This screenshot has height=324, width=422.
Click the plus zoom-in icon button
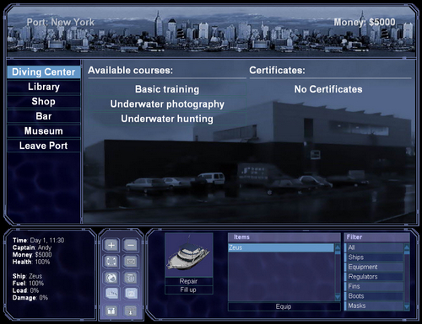coord(111,245)
